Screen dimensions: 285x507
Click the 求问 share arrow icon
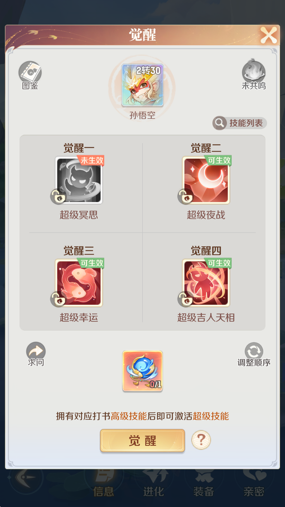36,351
